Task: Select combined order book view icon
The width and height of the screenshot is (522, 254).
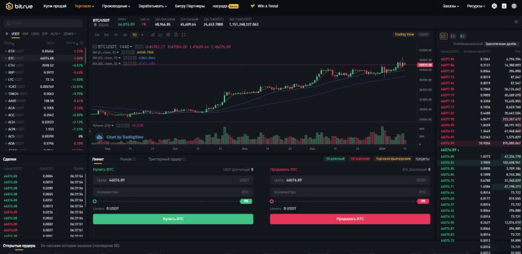Action: (x=444, y=36)
